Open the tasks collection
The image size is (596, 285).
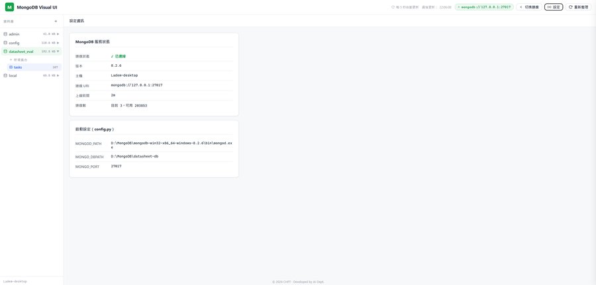pos(34,67)
